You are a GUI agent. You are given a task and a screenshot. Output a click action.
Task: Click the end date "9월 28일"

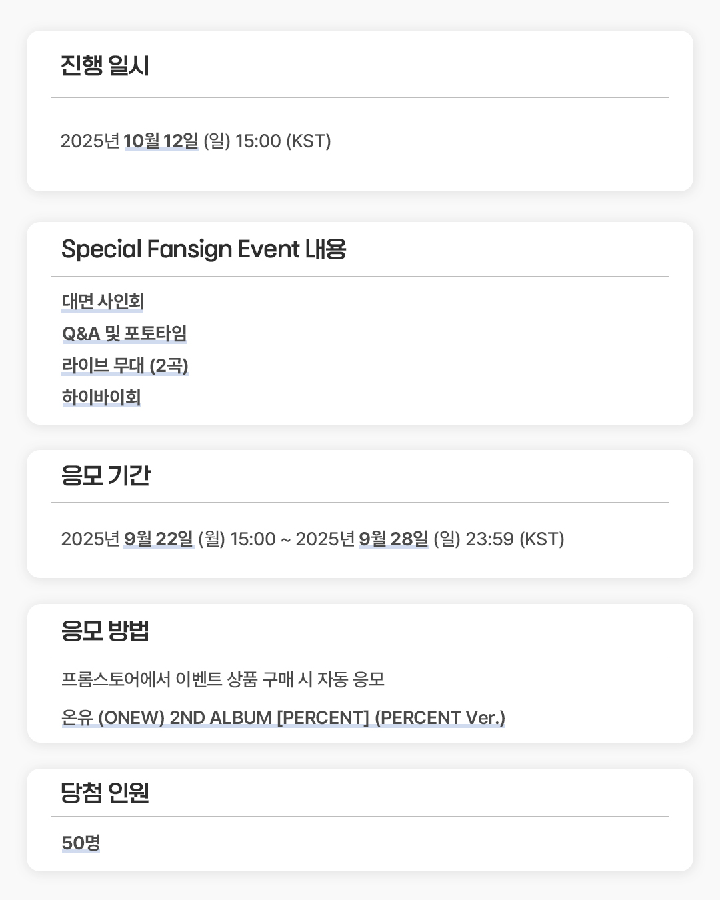point(393,539)
